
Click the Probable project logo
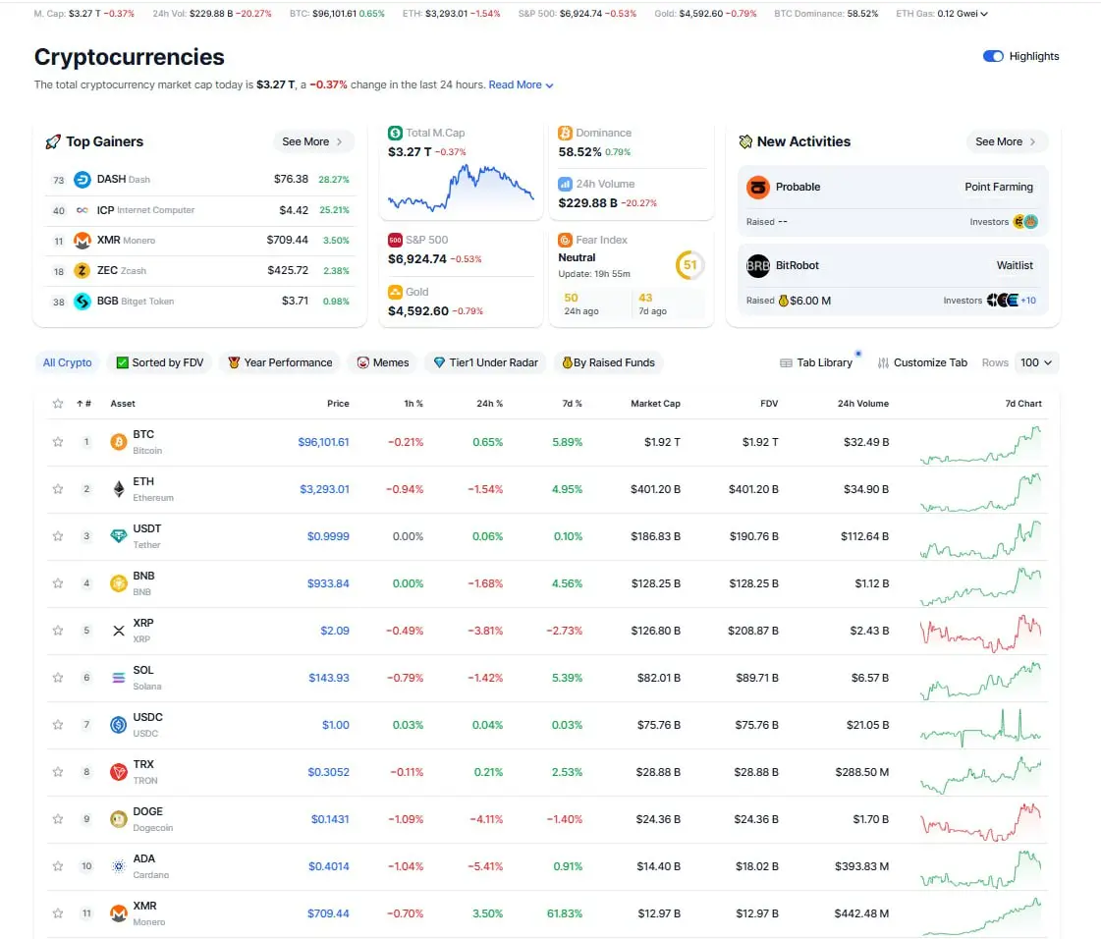pos(757,187)
